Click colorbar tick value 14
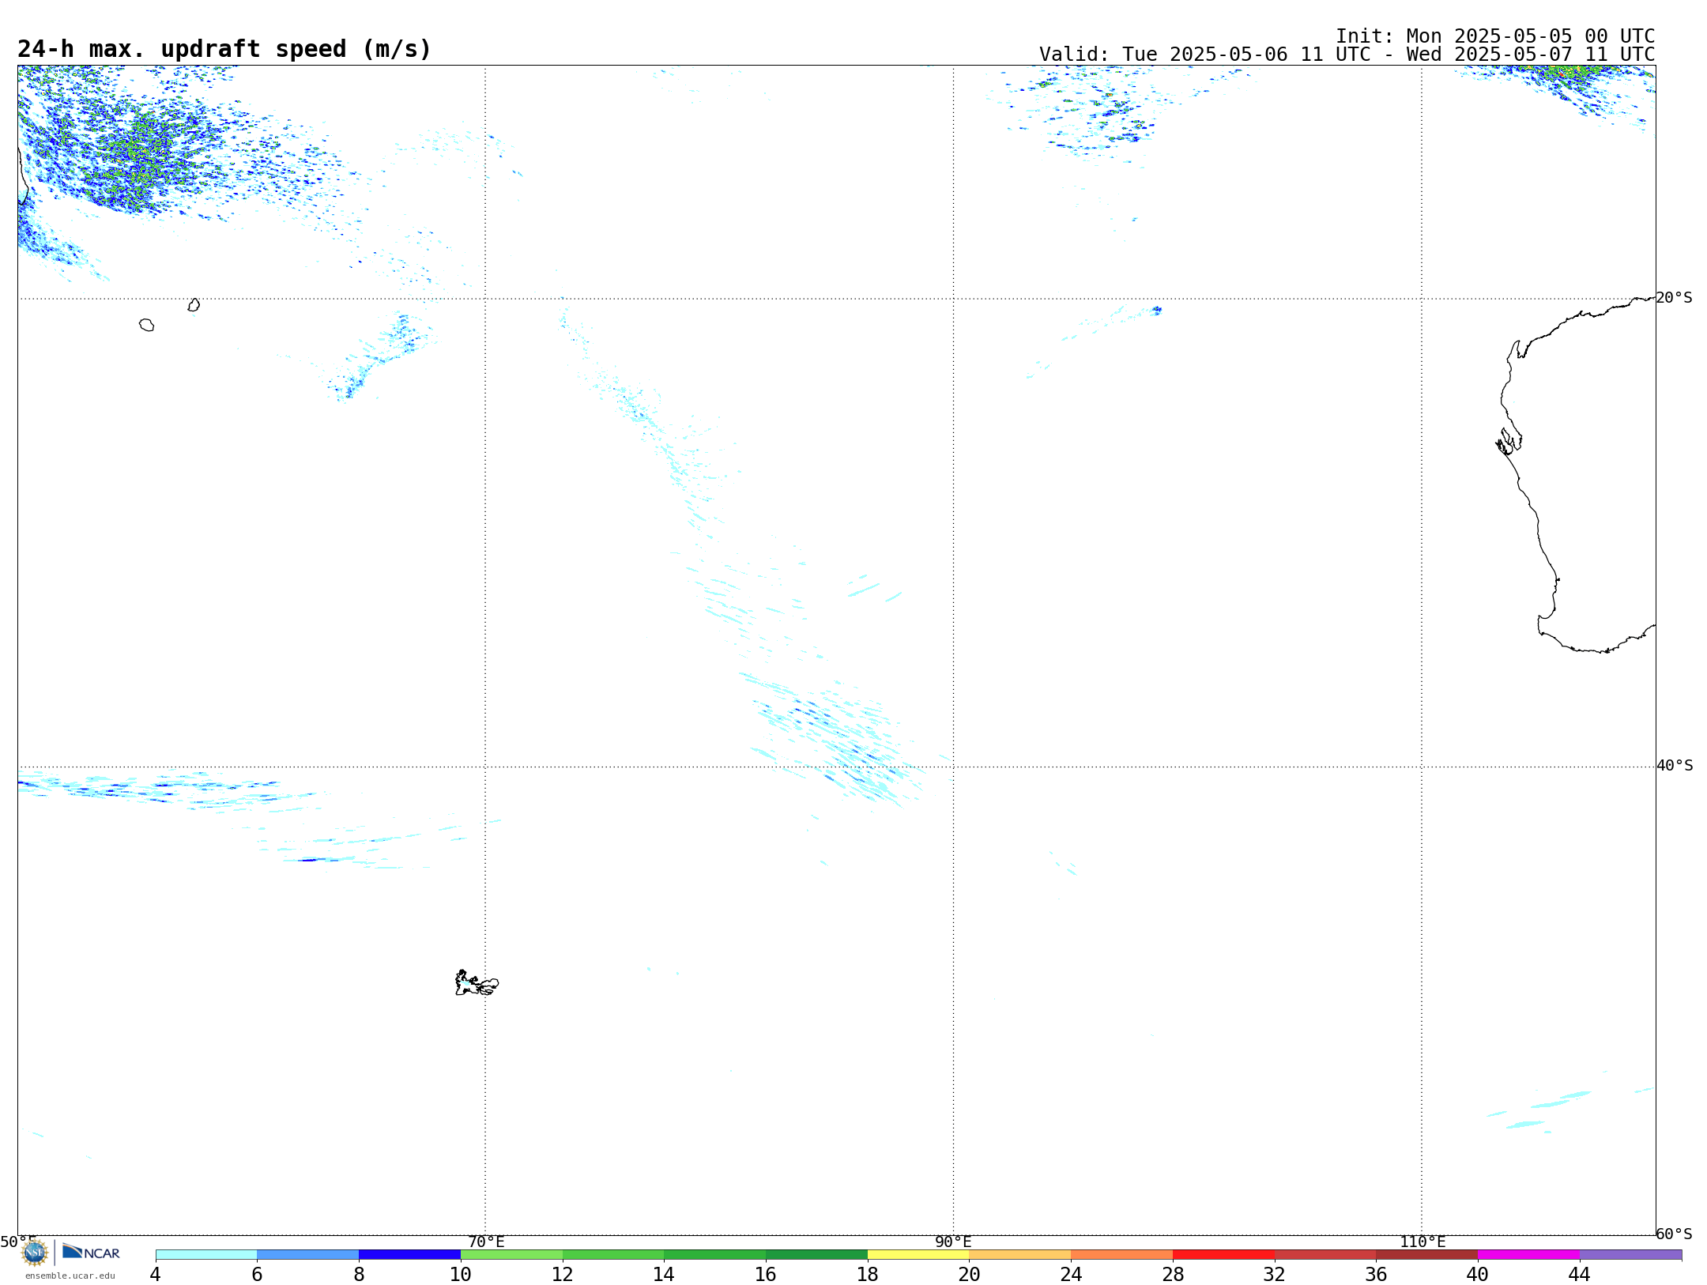Image resolution: width=1707 pixels, height=1285 pixels. point(664,1274)
